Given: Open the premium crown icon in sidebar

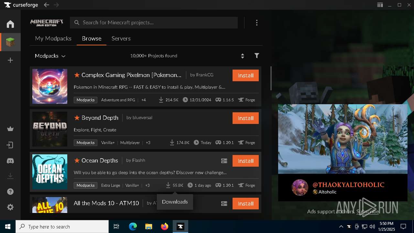Looking at the screenshot, I should (x=10, y=129).
